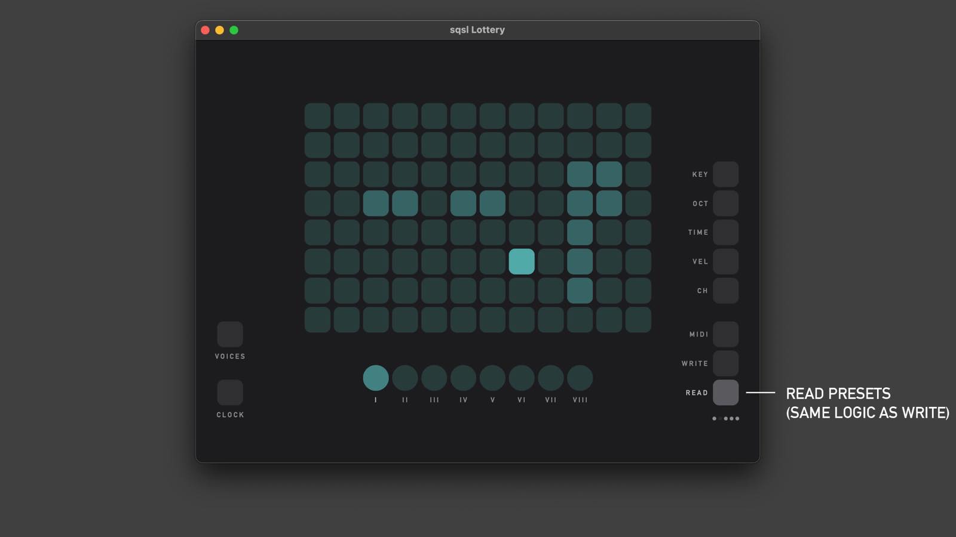Click the yellow minimize window button
This screenshot has height=537, width=956.
[219, 30]
